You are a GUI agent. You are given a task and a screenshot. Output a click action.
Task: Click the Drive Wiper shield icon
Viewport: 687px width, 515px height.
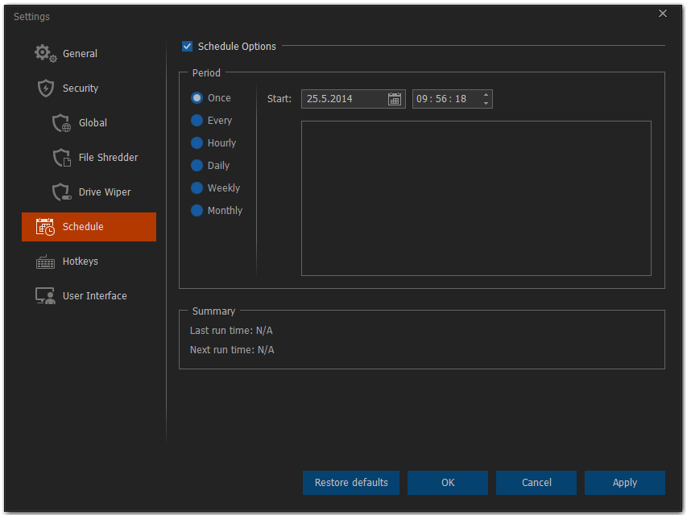pos(62,192)
